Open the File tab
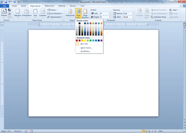Viewport: 186px width, 133px height. coord(5,6)
